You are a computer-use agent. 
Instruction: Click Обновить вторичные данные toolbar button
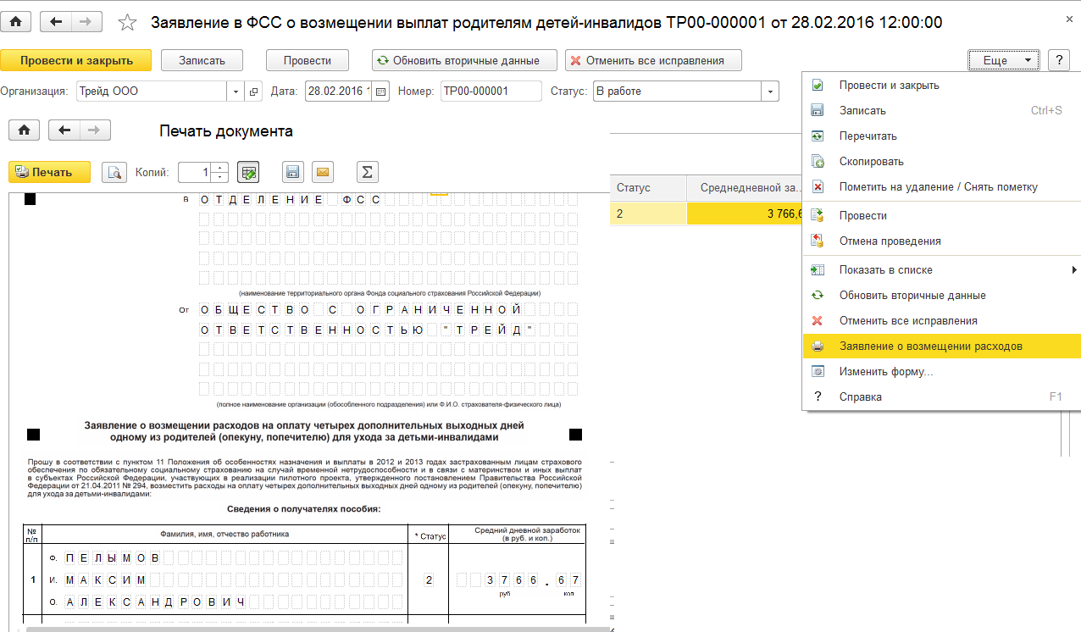(464, 60)
